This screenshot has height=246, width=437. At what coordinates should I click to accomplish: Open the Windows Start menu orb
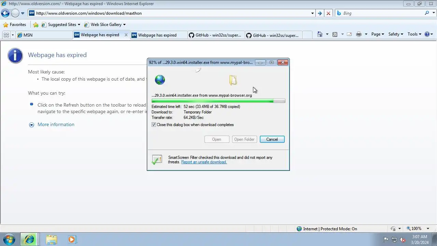[x=9, y=239]
